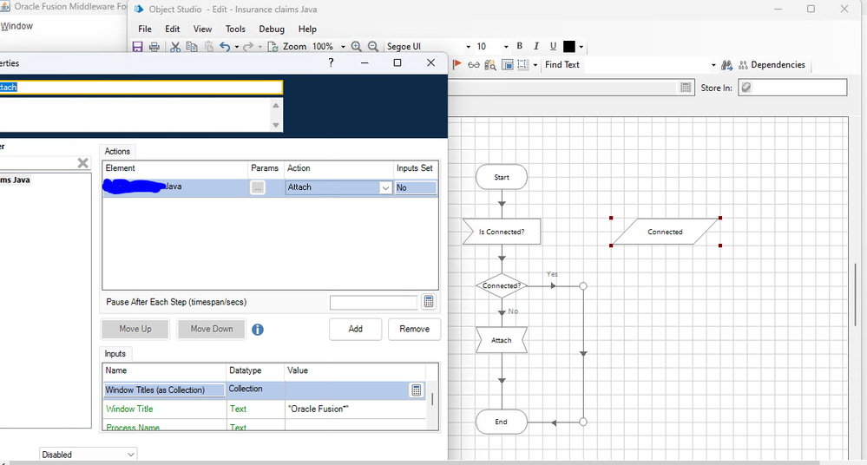This screenshot has height=465, width=867.
Task: Open the Debug menu
Action: pyautogui.click(x=272, y=29)
